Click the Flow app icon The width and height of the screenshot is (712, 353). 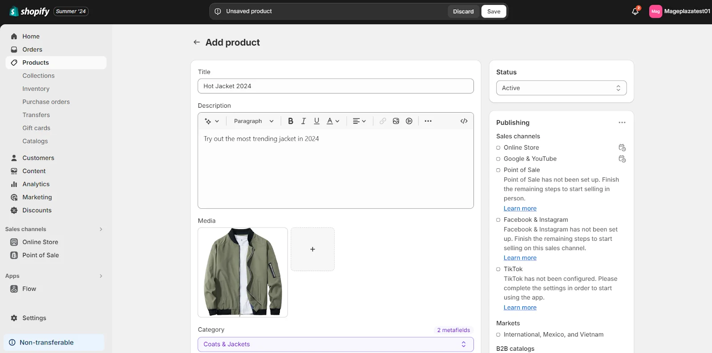[14, 289]
